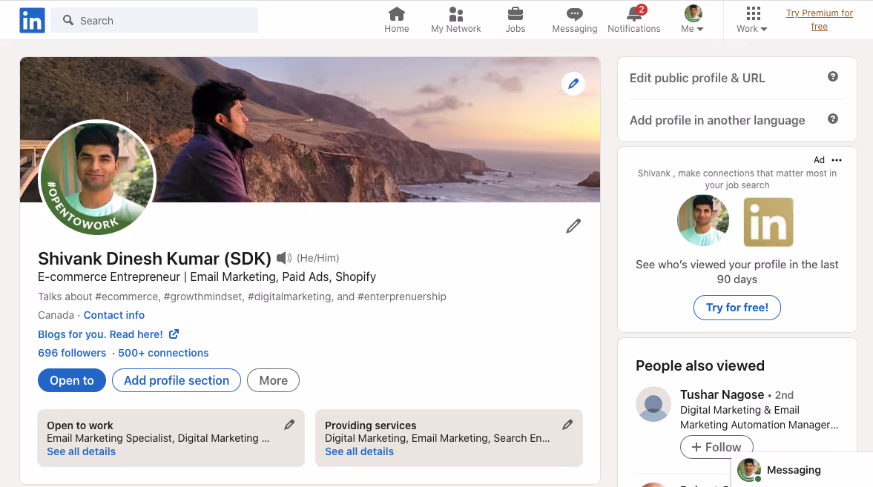Screen dimensions: 873x487
Task: Click the Open to button
Action: click(x=72, y=380)
